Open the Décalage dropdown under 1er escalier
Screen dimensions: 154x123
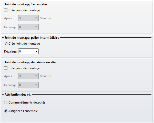point(36,27)
